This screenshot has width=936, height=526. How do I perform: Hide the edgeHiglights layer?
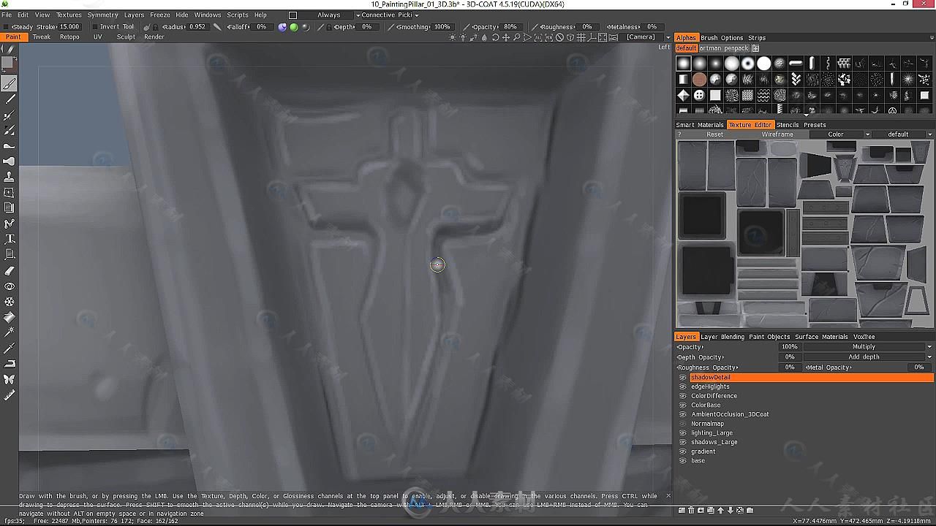pos(683,386)
